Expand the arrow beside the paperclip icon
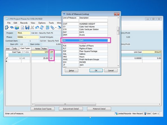This screenshot has width=167, height=125. pyautogui.click(x=56, y=28)
